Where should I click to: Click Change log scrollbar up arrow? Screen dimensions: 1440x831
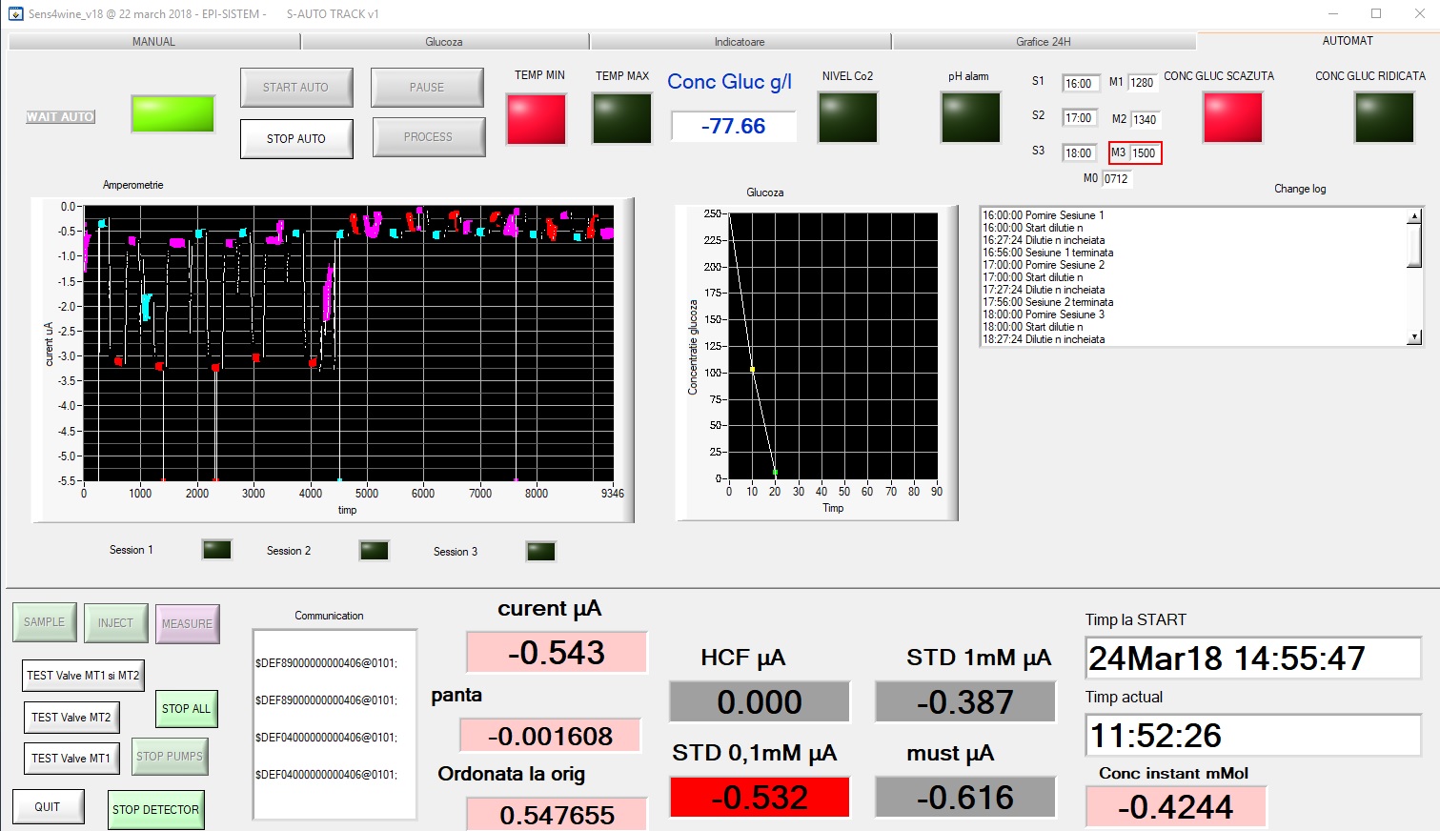[1414, 216]
